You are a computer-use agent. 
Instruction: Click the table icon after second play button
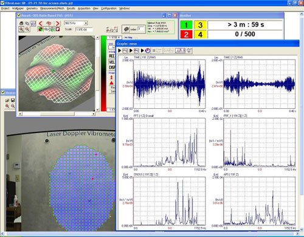(x=136, y=50)
